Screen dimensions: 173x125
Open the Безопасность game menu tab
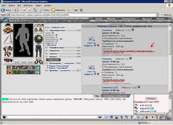(x=129, y=19)
